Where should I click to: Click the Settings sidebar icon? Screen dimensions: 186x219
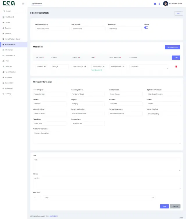pyautogui.click(x=3, y=94)
